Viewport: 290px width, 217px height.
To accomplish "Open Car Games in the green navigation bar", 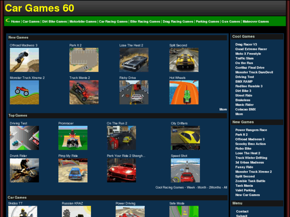I will pyautogui.click(x=31, y=22).
